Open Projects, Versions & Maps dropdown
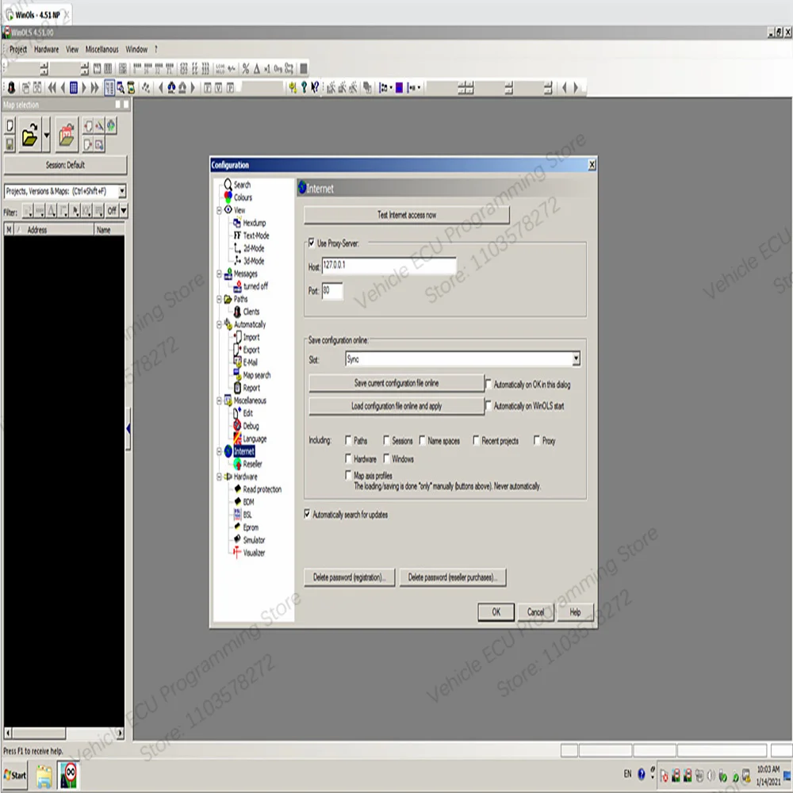 122,191
